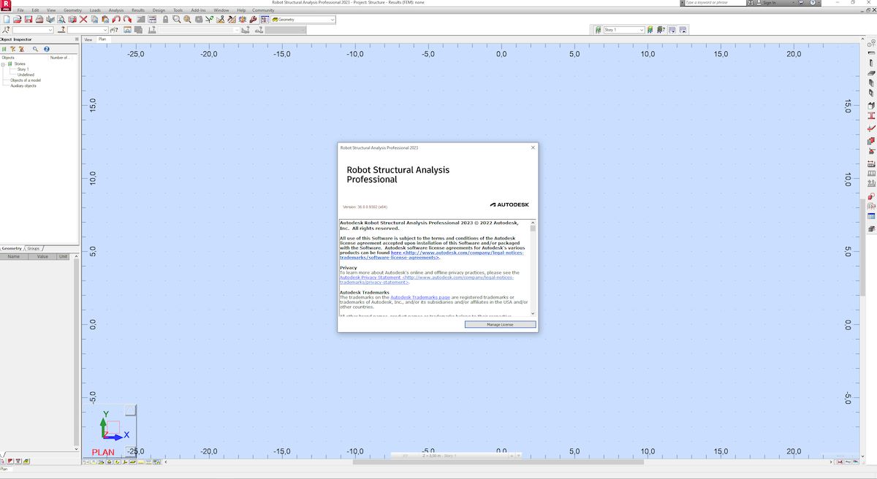Collapse the Stories tree node
Image resolution: width=877 pixels, height=479 pixels.
tap(3, 64)
